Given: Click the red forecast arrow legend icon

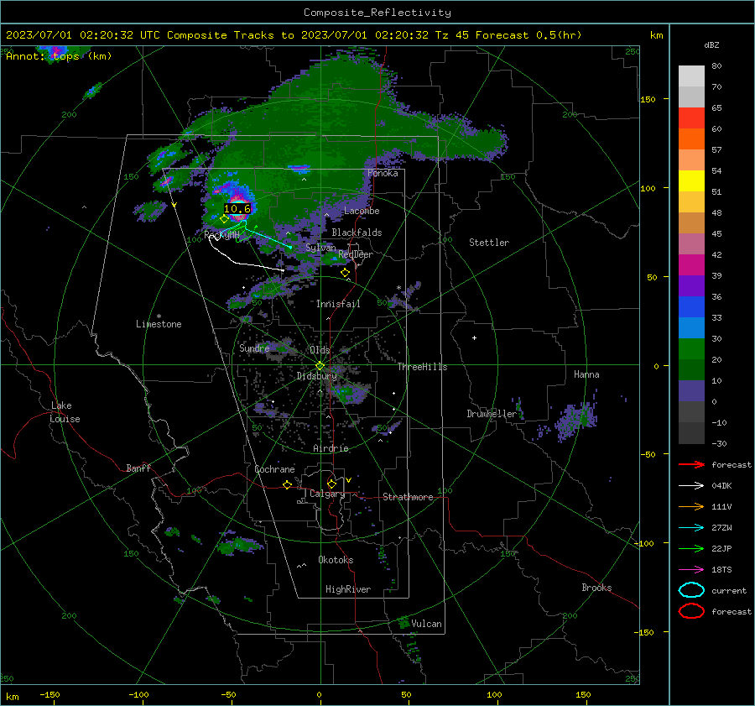Looking at the screenshot, I should [x=691, y=464].
